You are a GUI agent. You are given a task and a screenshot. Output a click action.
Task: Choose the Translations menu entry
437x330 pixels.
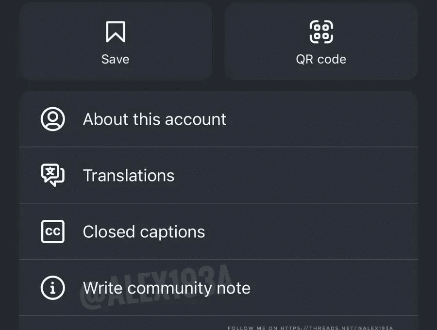[x=218, y=175]
